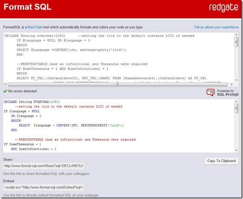243x199 pixels.
Task: Click output line 'IF @language = NULL'
Action: [22, 111]
